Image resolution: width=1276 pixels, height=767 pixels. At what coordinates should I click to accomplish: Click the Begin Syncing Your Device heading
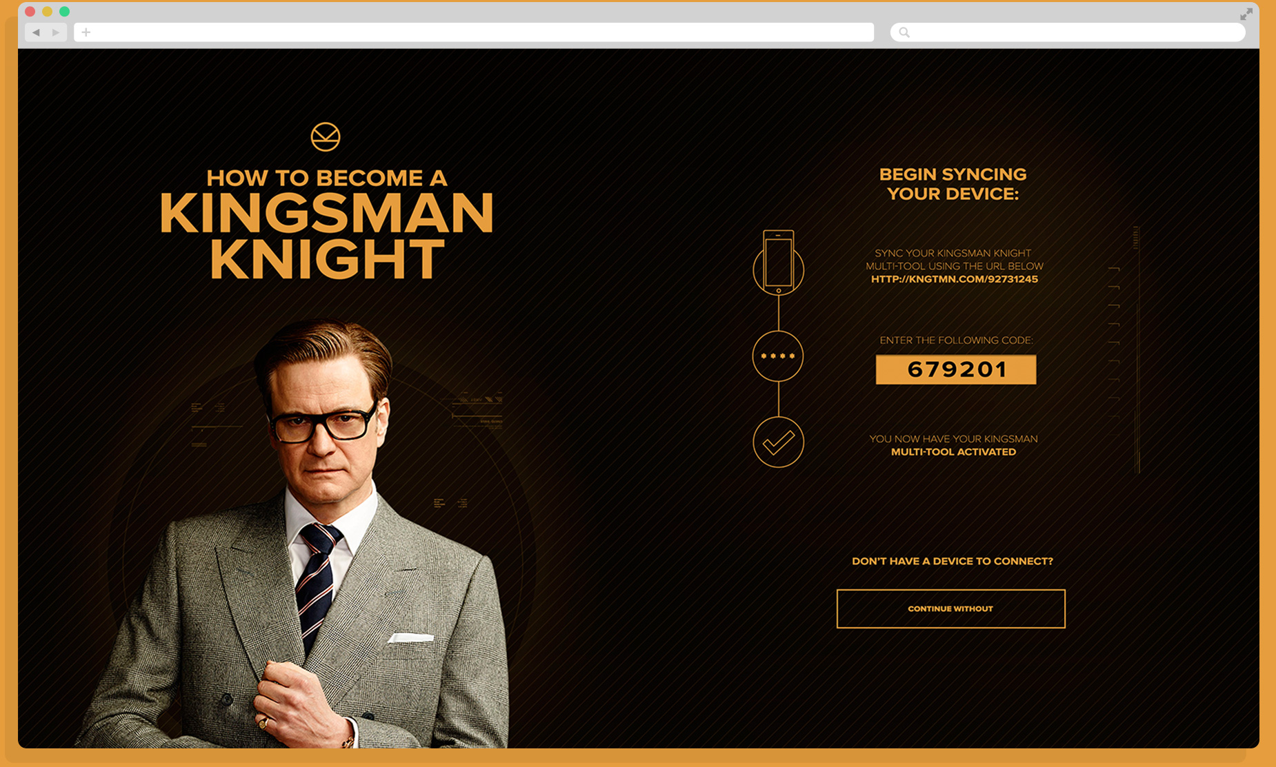(x=953, y=184)
